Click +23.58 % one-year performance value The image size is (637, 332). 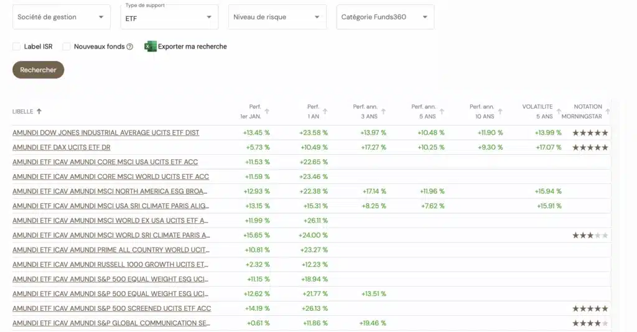(314, 132)
